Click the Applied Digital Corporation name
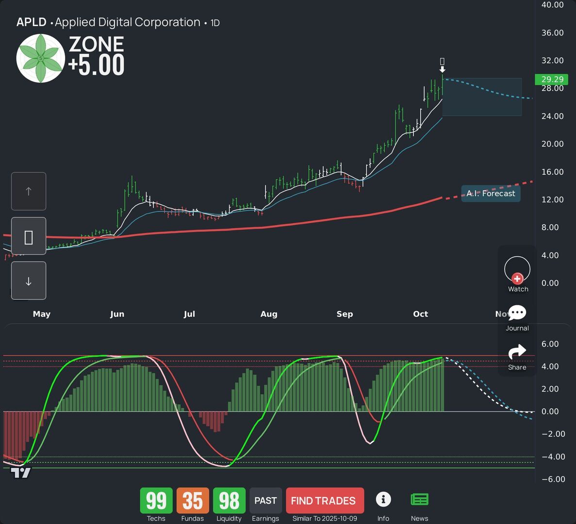576x524 pixels. point(128,22)
